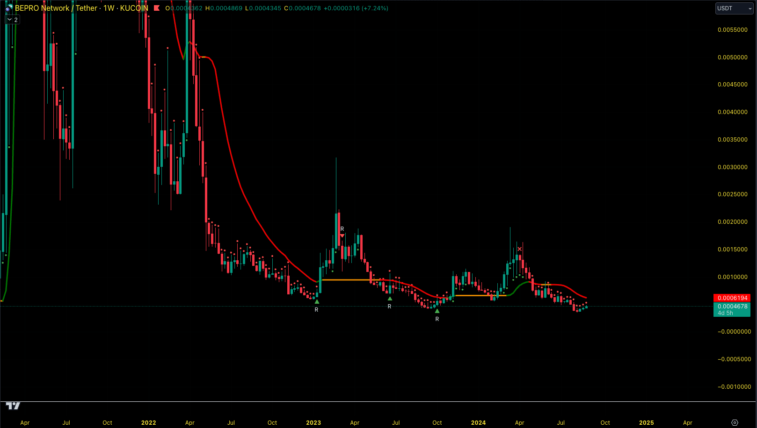Click the R marker above red down-triangle
The image size is (757, 428).
[x=342, y=229]
